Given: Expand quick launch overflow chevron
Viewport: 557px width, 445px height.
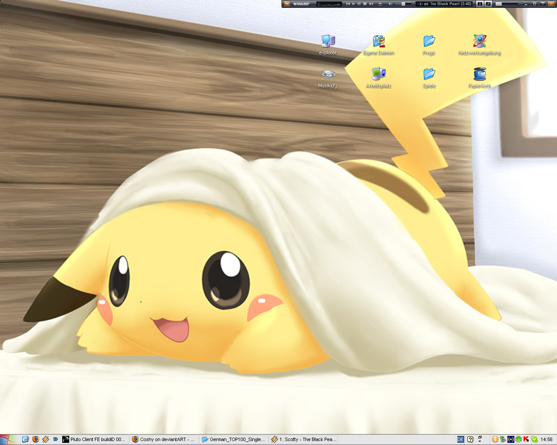Looking at the screenshot, I should click(56, 439).
